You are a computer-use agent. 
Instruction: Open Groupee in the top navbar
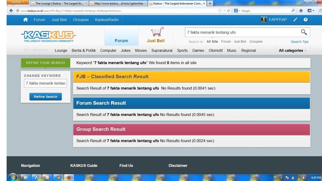(x=81, y=20)
